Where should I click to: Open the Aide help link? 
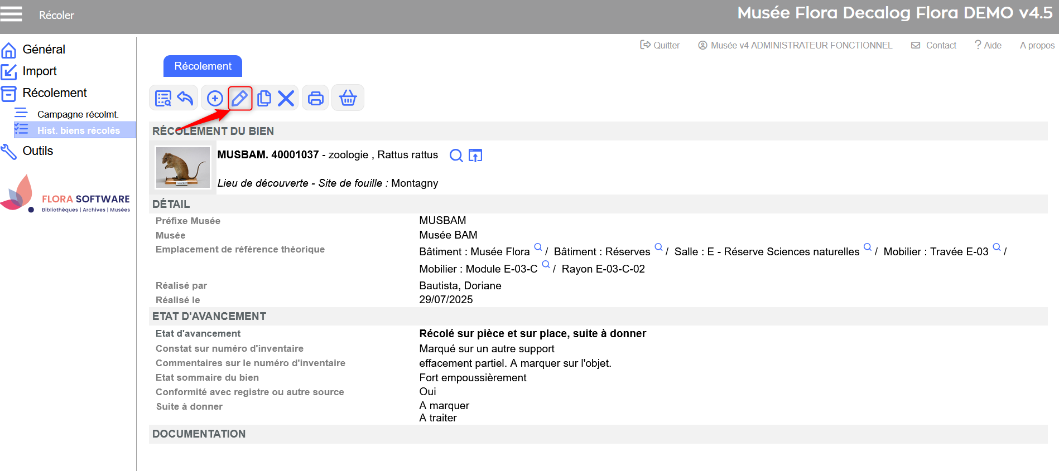(x=988, y=45)
